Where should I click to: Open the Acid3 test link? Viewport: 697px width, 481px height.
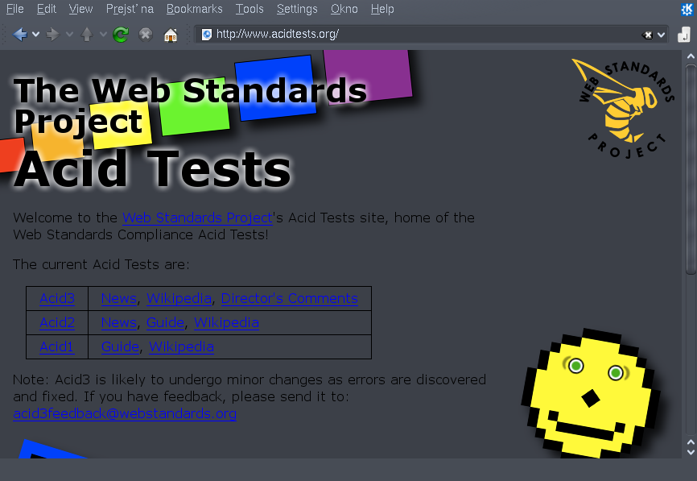[57, 298]
